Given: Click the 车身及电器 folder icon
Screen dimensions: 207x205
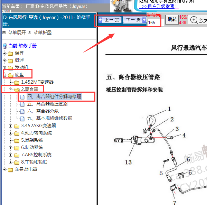Looking at the screenshot, I should point(10,170).
